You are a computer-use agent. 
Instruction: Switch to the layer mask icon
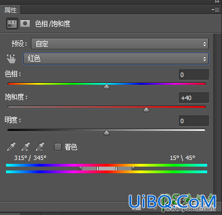coord(25,24)
